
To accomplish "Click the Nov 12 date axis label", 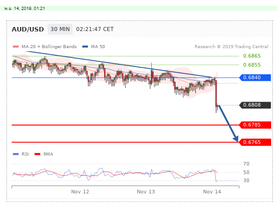I will pyautogui.click(x=80, y=192).
